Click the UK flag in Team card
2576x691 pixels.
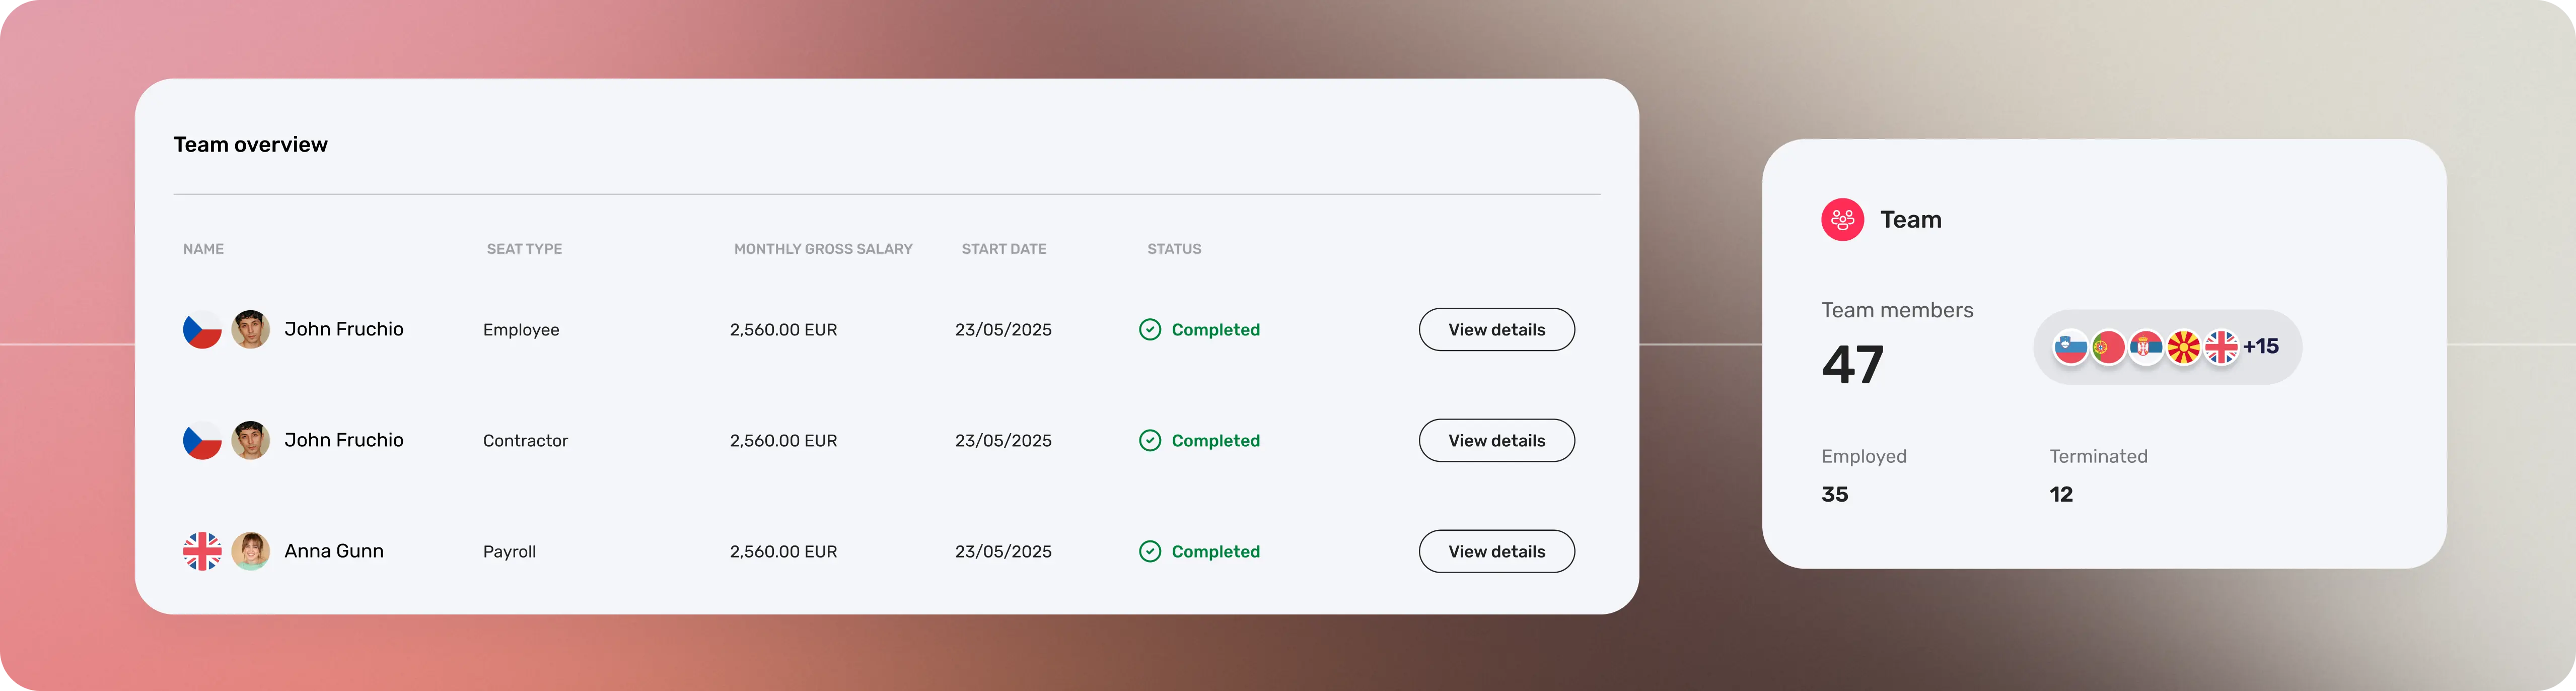coord(2221,347)
